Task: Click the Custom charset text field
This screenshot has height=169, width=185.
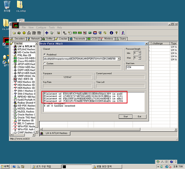Action: click(x=82, y=68)
